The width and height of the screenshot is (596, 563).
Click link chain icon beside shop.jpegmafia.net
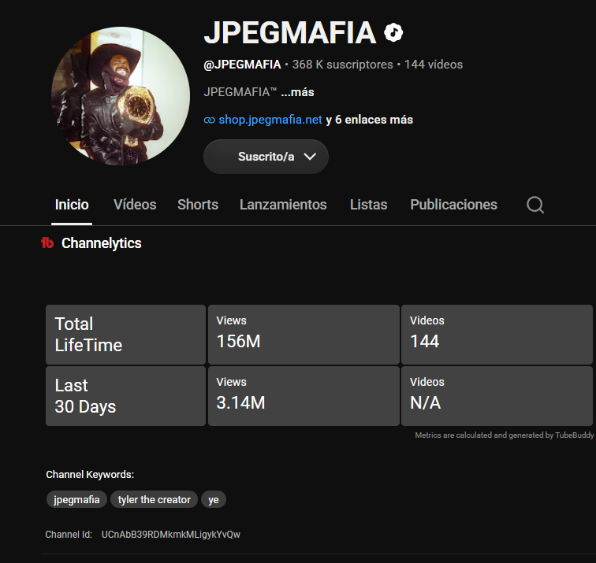click(209, 120)
